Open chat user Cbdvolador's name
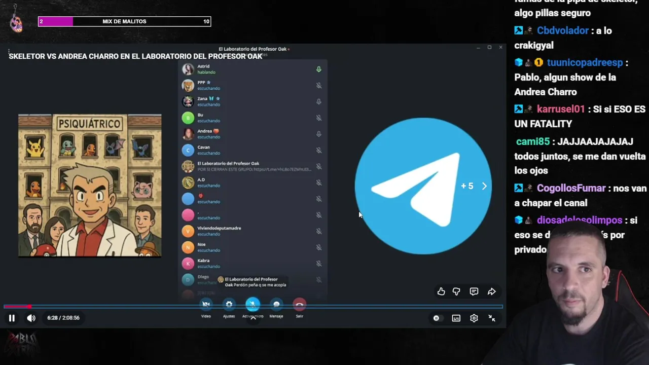Screen dimensions: 649x365 point(563,30)
